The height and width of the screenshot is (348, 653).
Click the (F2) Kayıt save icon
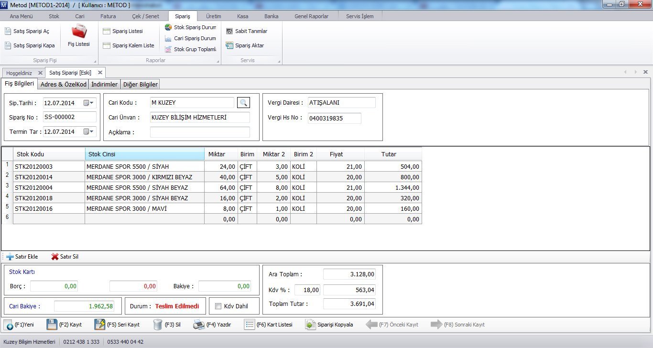(x=52, y=325)
